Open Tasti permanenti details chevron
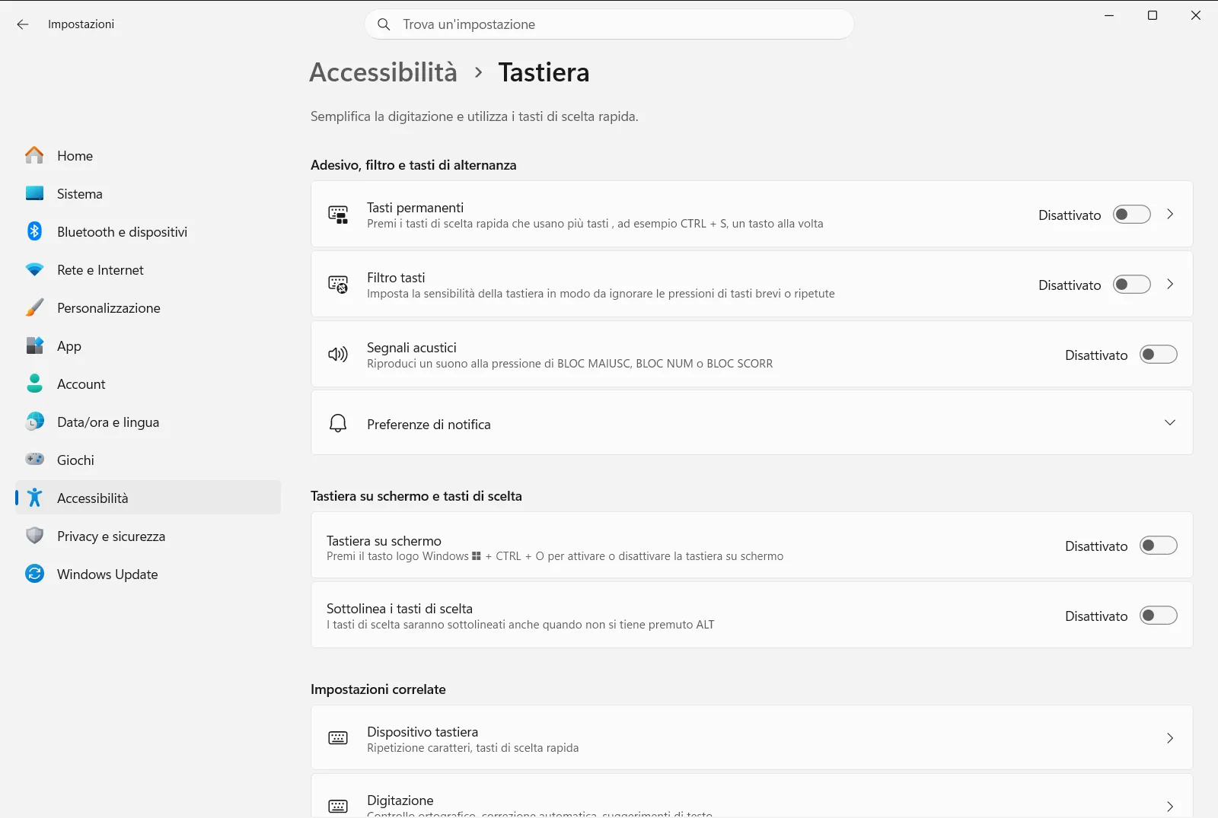Viewport: 1218px width, 818px height. point(1170,215)
